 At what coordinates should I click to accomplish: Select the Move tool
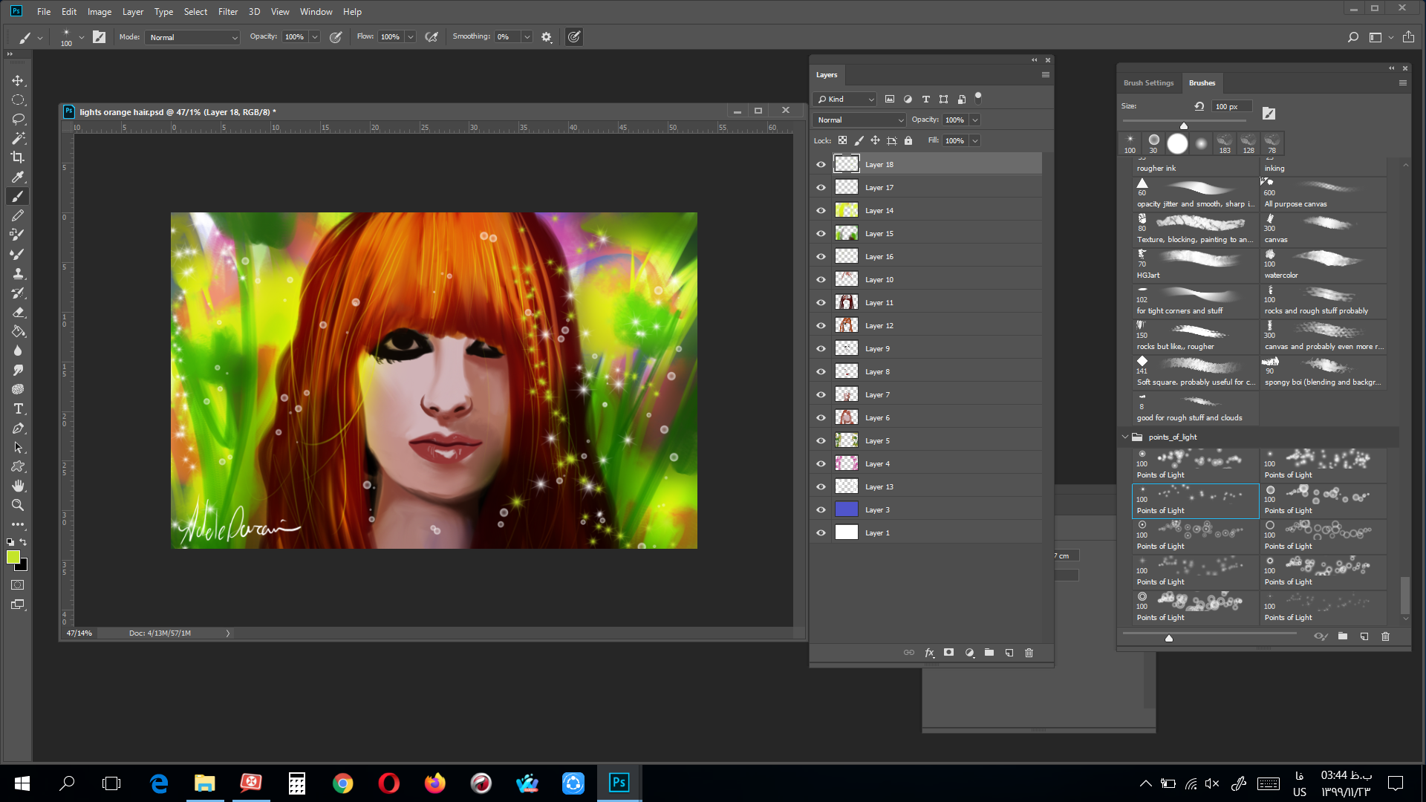[x=18, y=80]
